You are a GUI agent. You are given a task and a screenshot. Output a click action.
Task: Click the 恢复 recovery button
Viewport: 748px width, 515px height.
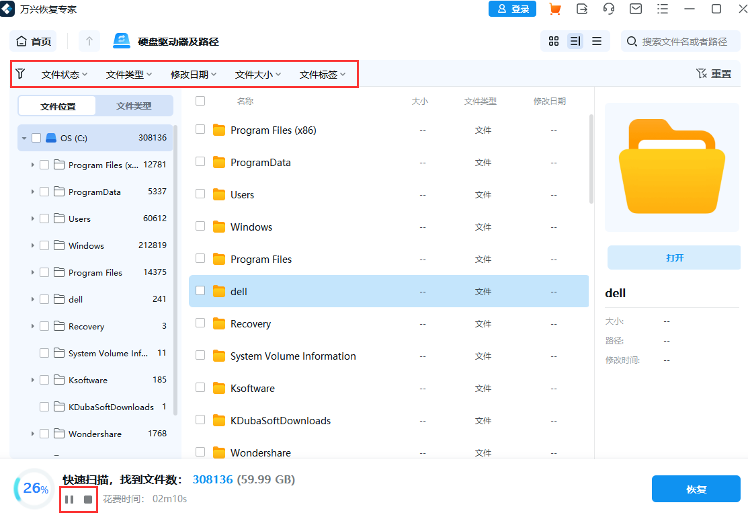696,489
